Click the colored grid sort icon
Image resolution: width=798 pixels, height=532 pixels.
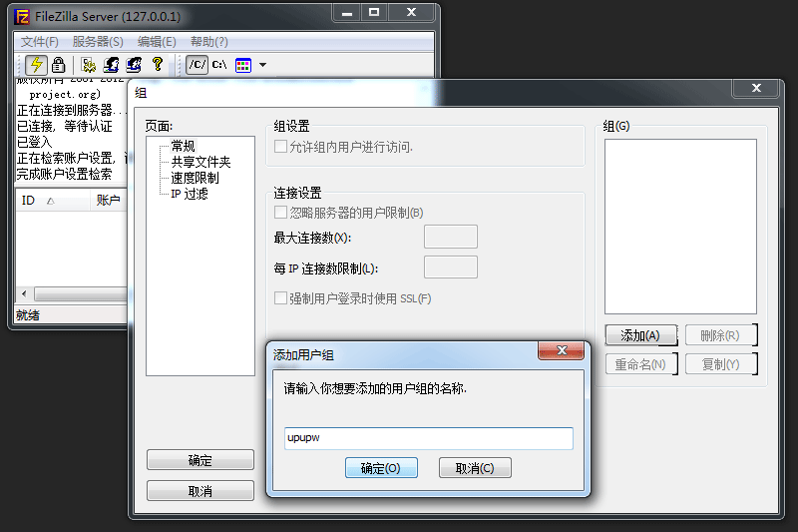pos(243,65)
